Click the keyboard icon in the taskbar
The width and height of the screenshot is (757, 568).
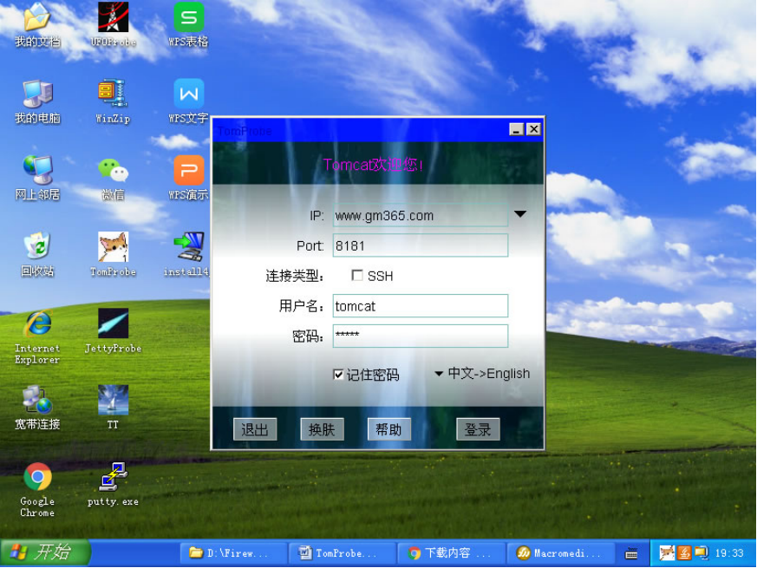point(631,553)
